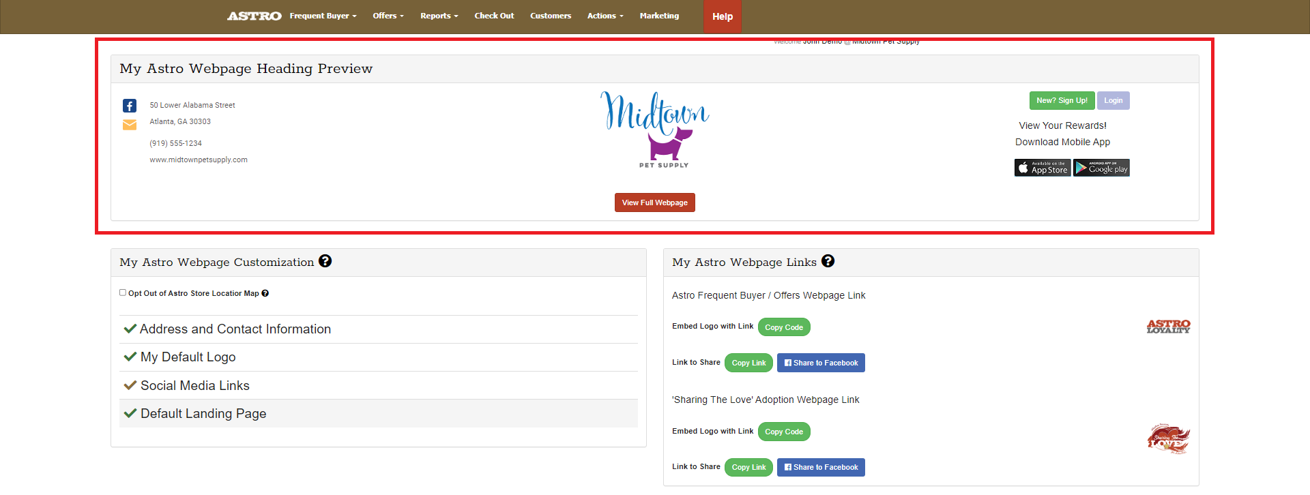Click the View Full Webpage button

(654, 202)
